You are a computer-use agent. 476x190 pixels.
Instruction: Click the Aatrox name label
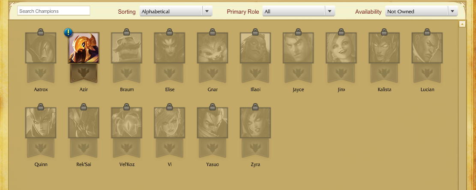(x=41, y=90)
